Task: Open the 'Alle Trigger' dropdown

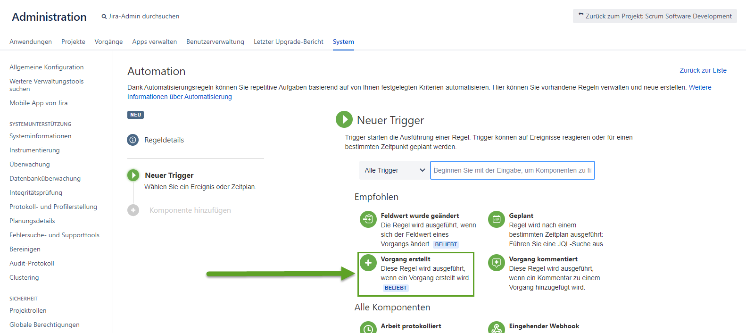Action: click(394, 170)
